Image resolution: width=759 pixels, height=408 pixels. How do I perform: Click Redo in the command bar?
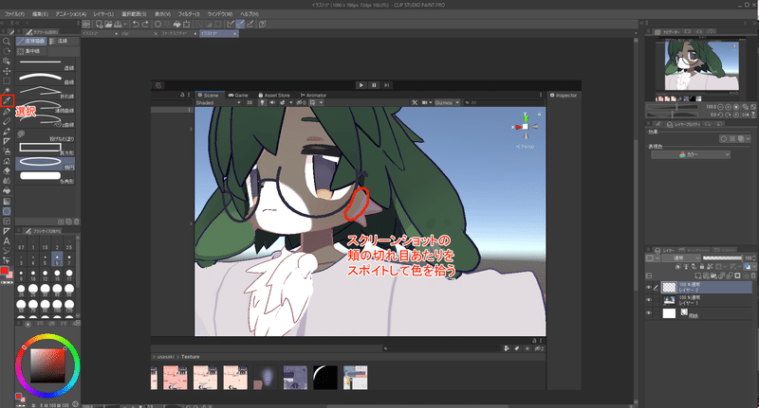point(145,24)
